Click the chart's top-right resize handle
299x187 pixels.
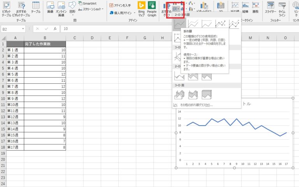293,98
